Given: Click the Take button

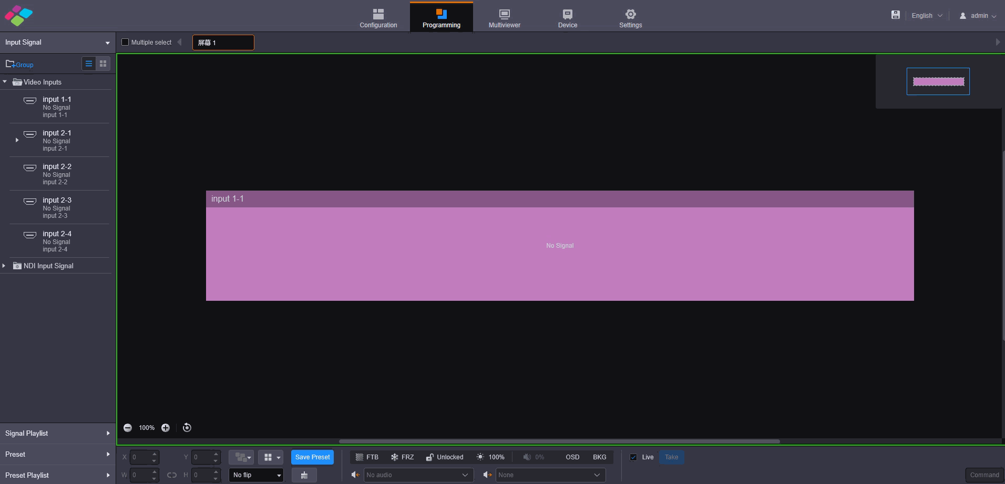Looking at the screenshot, I should 672,457.
